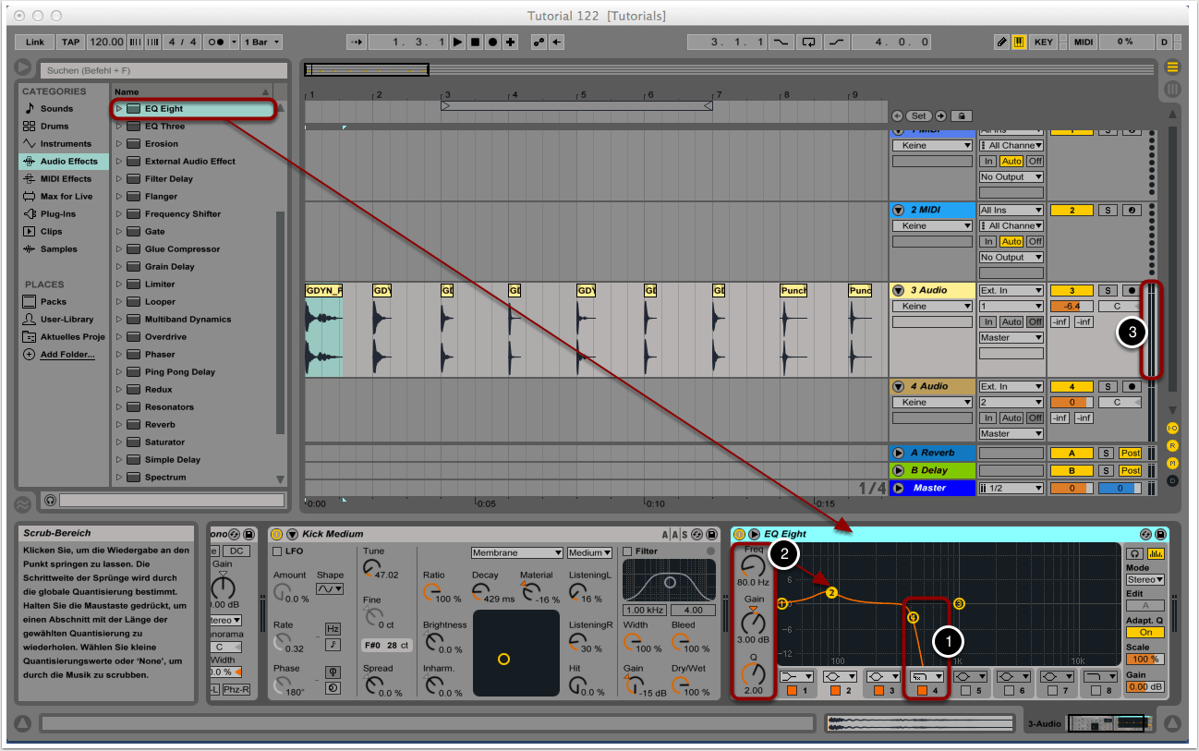Open the EQ Eight Mode Stereo dropdown
Viewport: 1199px width, 751px height.
point(1145,580)
